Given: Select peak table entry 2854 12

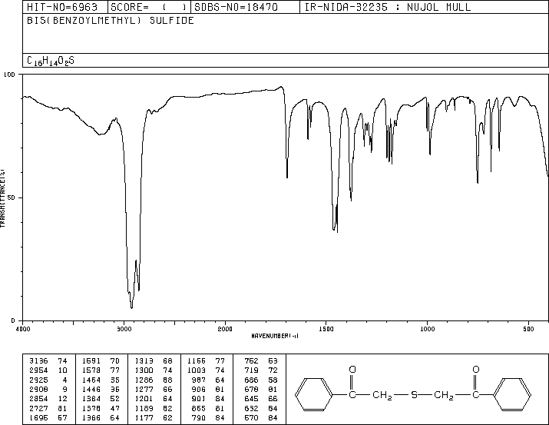Looking at the screenshot, I should 48,399.
